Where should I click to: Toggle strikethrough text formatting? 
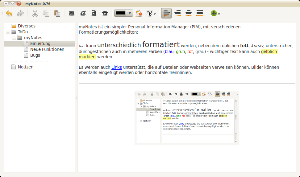pos(105,13)
